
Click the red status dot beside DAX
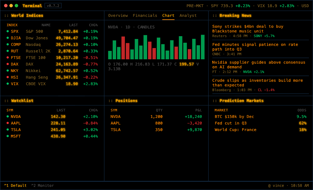click(8, 64)
